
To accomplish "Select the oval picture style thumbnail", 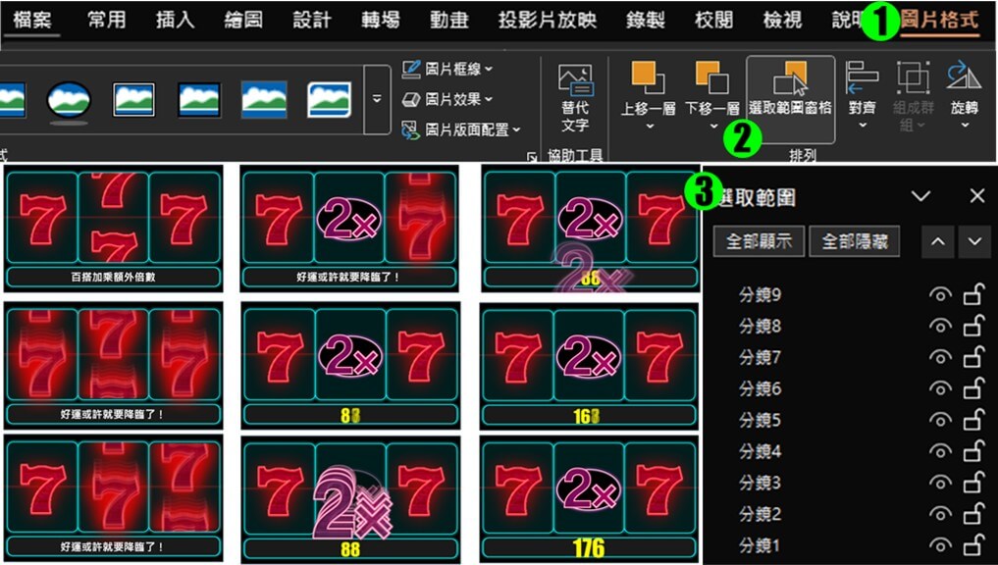I will coord(69,99).
